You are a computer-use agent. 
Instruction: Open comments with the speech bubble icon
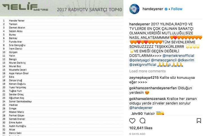143,121
